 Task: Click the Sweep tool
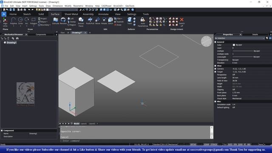coord(72,22)
